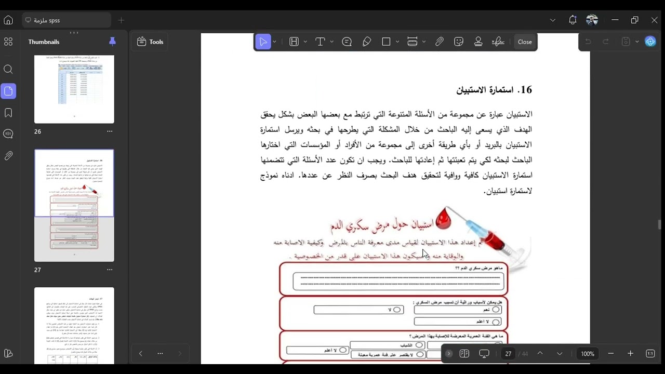Open the Bookmarks panel icon
The width and height of the screenshot is (665, 374).
8,113
